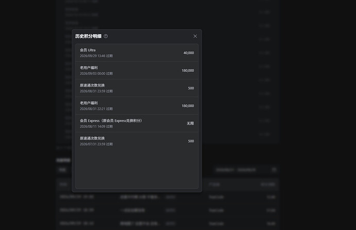Screen dimensions: 356x230
Task: Select 原速通次数兑换 expiring 2026/08/31
Action: pos(137,88)
